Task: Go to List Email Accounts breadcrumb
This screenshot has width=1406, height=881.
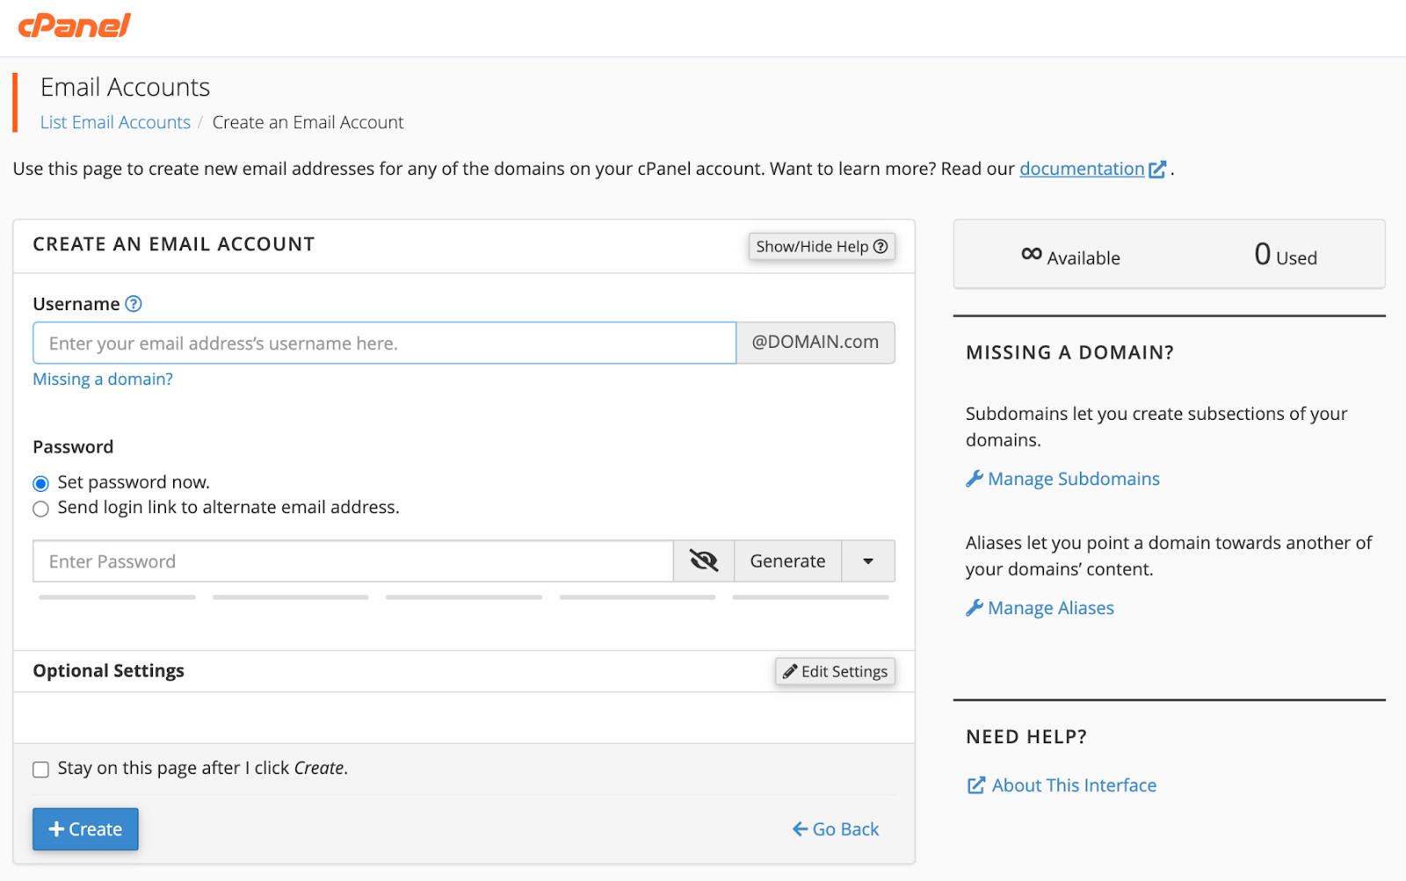Action: (115, 123)
